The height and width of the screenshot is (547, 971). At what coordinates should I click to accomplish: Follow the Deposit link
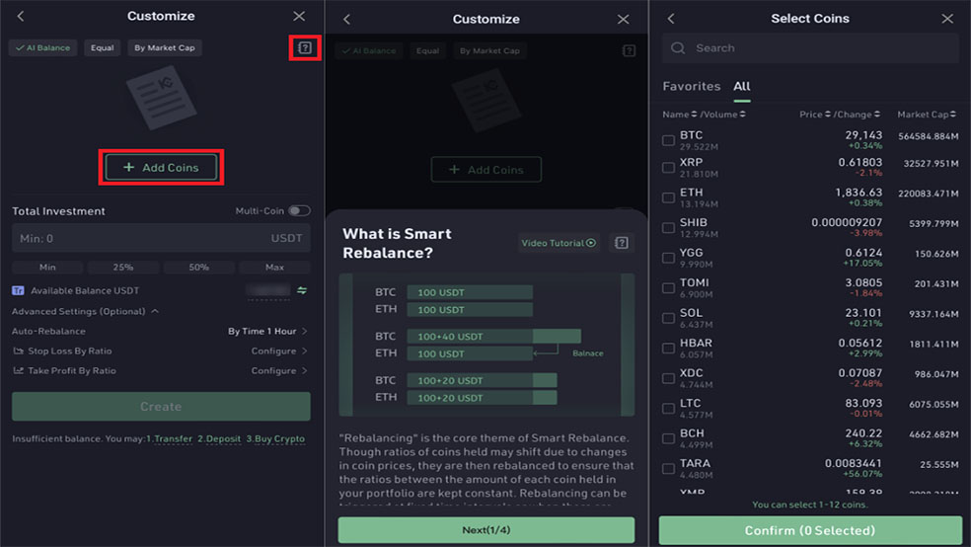coord(223,439)
